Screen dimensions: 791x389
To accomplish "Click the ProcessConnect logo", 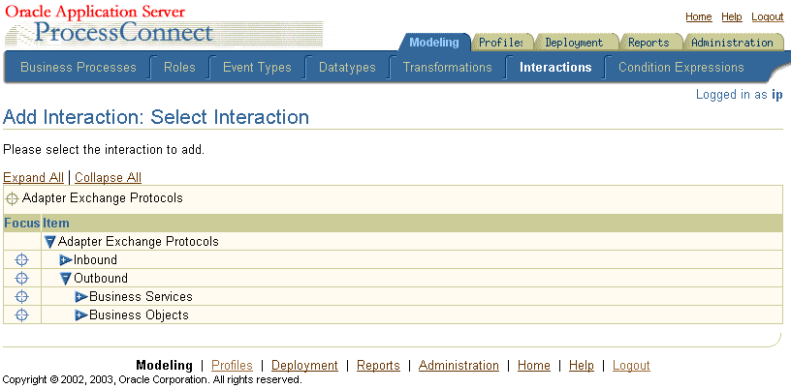I will click(124, 33).
